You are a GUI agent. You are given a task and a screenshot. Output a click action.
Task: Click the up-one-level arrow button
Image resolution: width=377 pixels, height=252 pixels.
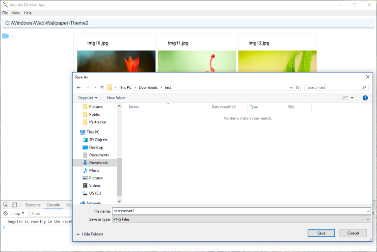coord(102,87)
